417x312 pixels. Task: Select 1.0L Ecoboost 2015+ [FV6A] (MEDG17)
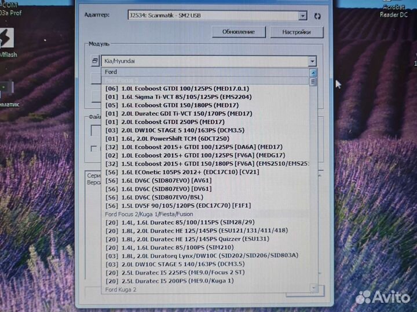(x=205, y=155)
